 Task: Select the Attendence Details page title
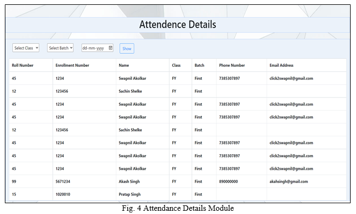178,24
